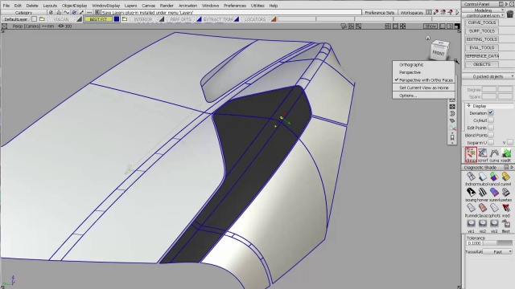Open the SURF_TOOLS shelf tab
The width and height of the screenshot is (515, 289).
tap(482, 31)
